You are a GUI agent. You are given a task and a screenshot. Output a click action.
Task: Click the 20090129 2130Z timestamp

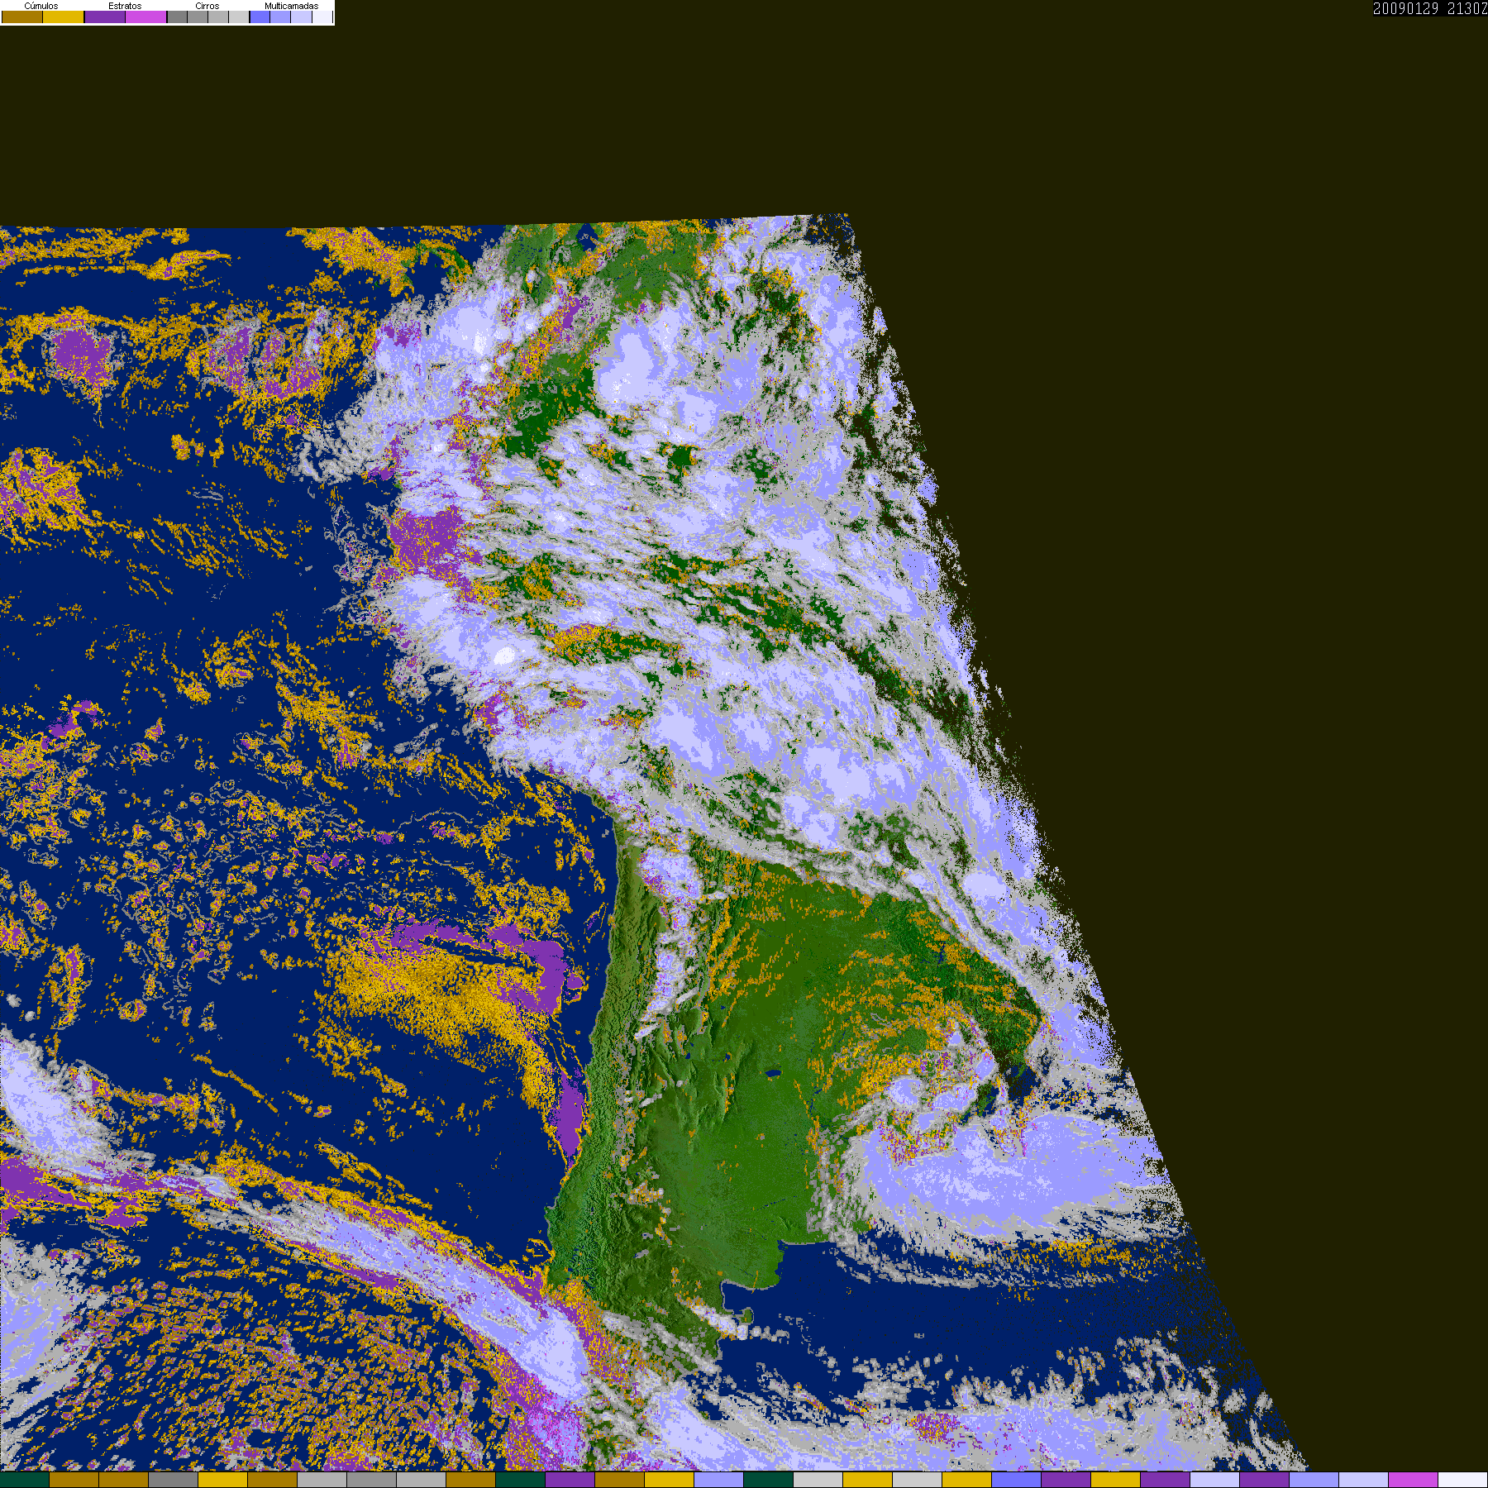tap(1430, 8)
